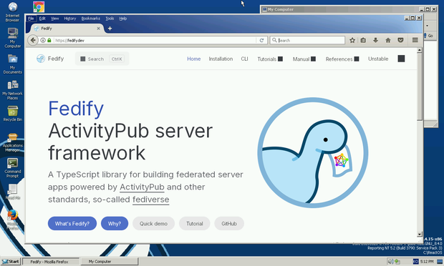
Task: Click the page scrollbar down arrow
Action: (x=420, y=235)
